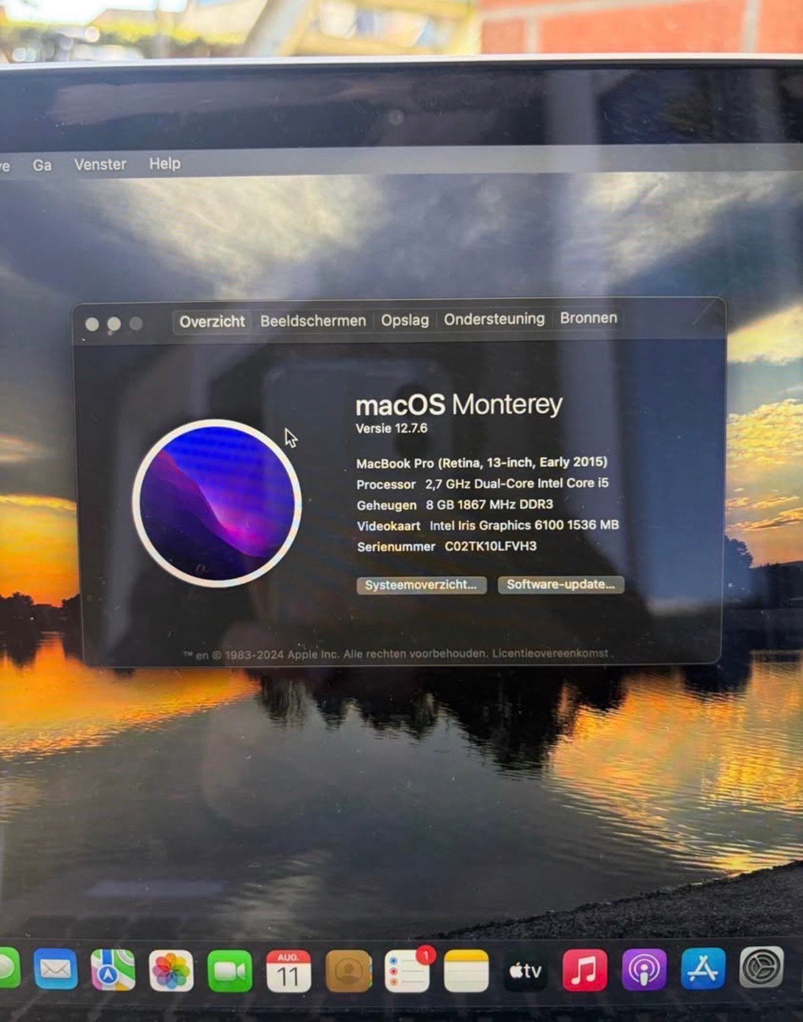The width and height of the screenshot is (803, 1022).
Task: Click the macOS Monterey logo image
Action: [x=217, y=502]
